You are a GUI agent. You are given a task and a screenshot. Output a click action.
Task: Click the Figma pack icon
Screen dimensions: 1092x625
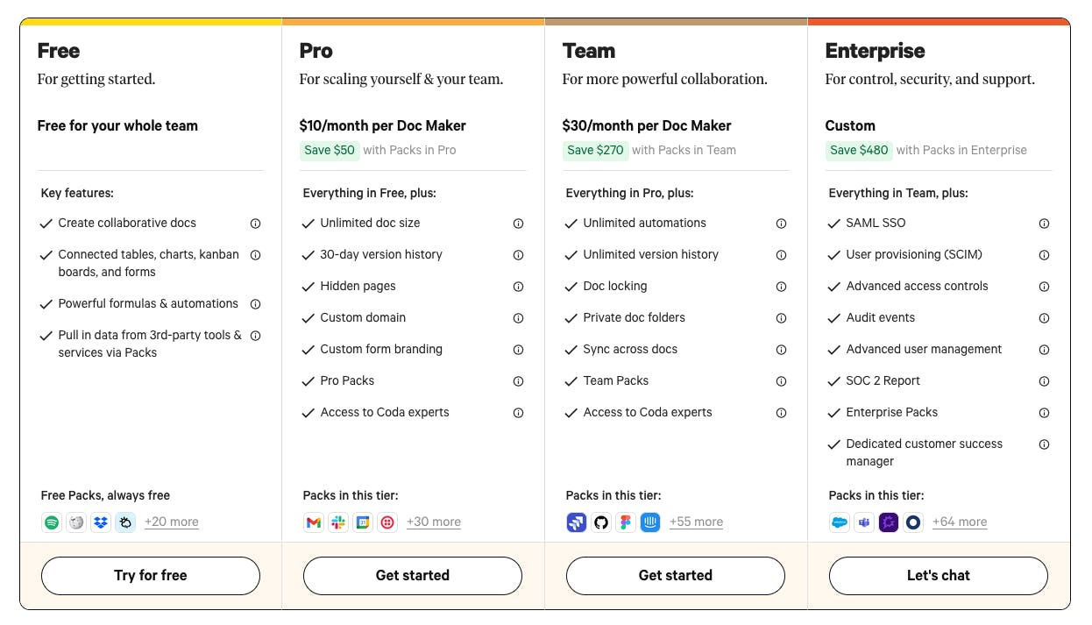[x=625, y=522]
